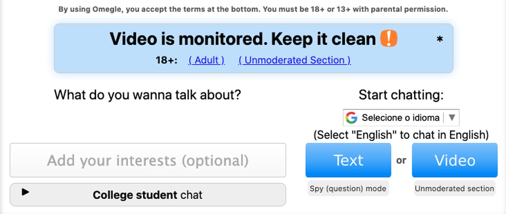Click the What do you wanna talk about text
Image resolution: width=506 pixels, height=214 pixels.
click(147, 95)
